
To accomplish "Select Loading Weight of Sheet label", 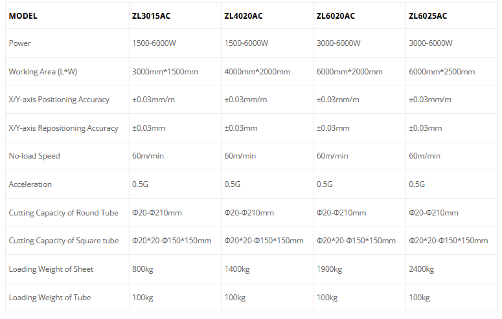I will pyautogui.click(x=51, y=269).
